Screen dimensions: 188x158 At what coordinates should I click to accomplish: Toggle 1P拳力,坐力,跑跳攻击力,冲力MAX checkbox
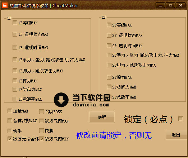click(x=15, y=59)
